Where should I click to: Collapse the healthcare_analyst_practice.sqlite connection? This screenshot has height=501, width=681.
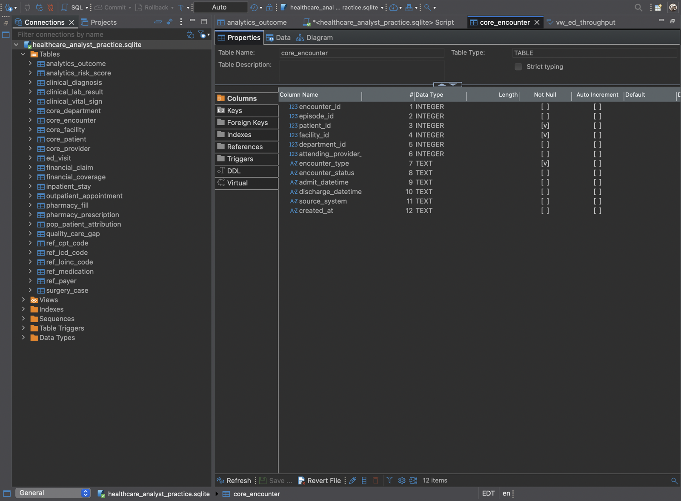pyautogui.click(x=16, y=45)
